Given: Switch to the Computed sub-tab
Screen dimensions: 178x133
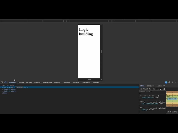Looking at the screenshot, I should (x=150, y=86).
